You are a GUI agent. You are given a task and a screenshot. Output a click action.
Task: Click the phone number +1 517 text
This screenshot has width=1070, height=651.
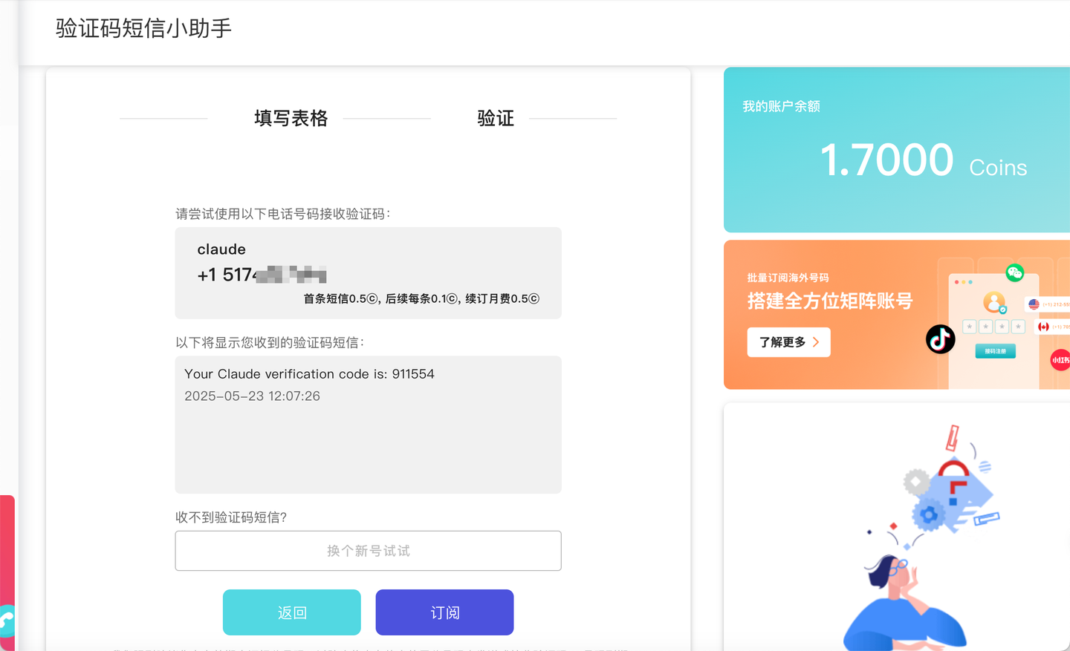tap(262, 275)
